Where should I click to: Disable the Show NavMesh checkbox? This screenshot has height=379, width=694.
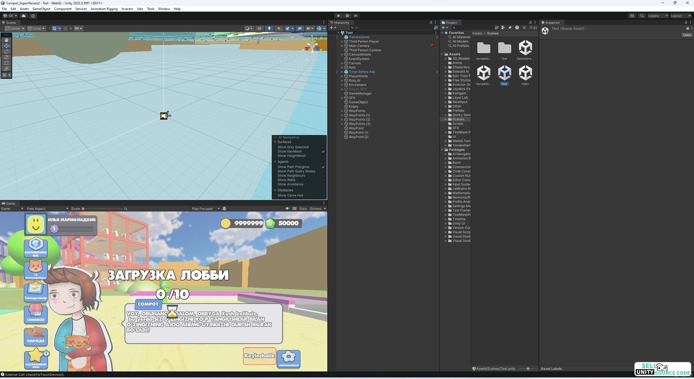click(x=323, y=152)
